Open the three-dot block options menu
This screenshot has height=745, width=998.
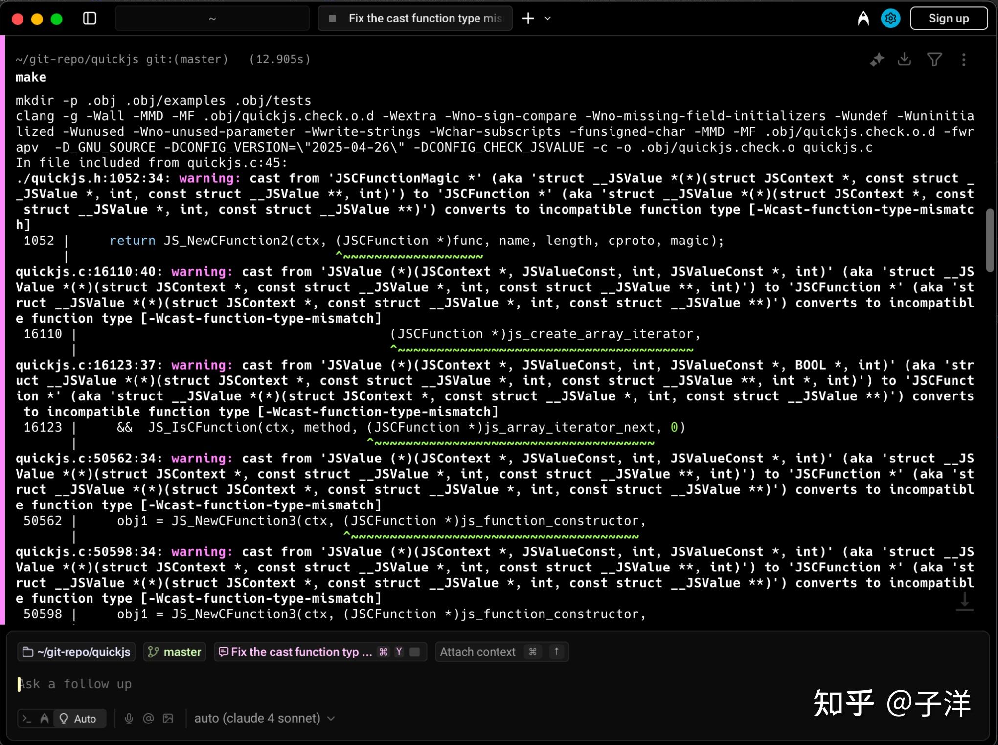[x=964, y=59]
